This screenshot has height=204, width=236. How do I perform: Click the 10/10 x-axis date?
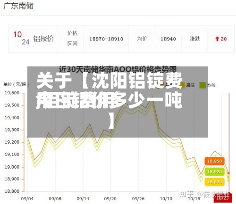pos(166,199)
